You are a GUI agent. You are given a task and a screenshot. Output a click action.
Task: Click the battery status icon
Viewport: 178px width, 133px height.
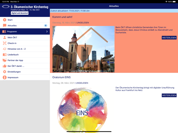174,2
